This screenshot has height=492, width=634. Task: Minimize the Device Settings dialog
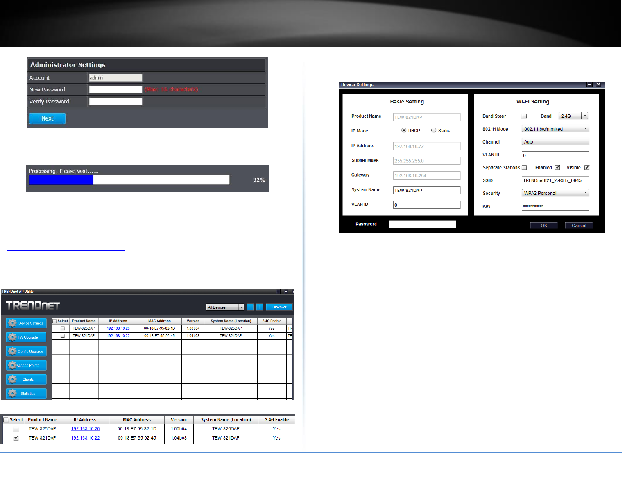click(x=590, y=84)
